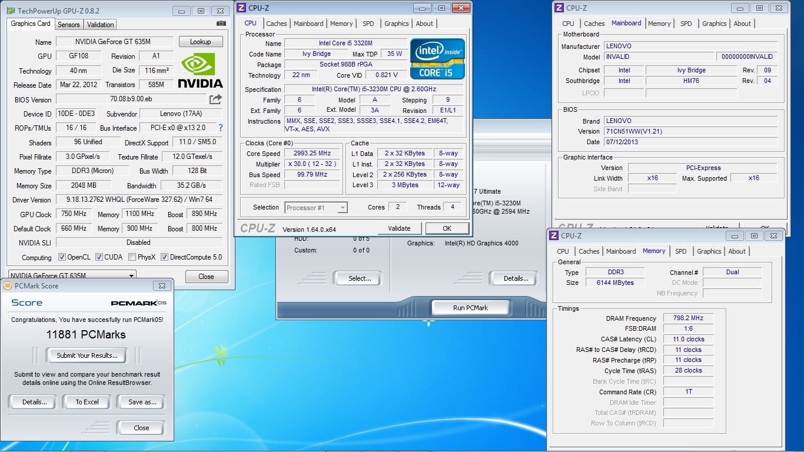Screen dimensions: 804x452
Task: Click the NVIDIA logo in GPU-Z
Action: 200,71
